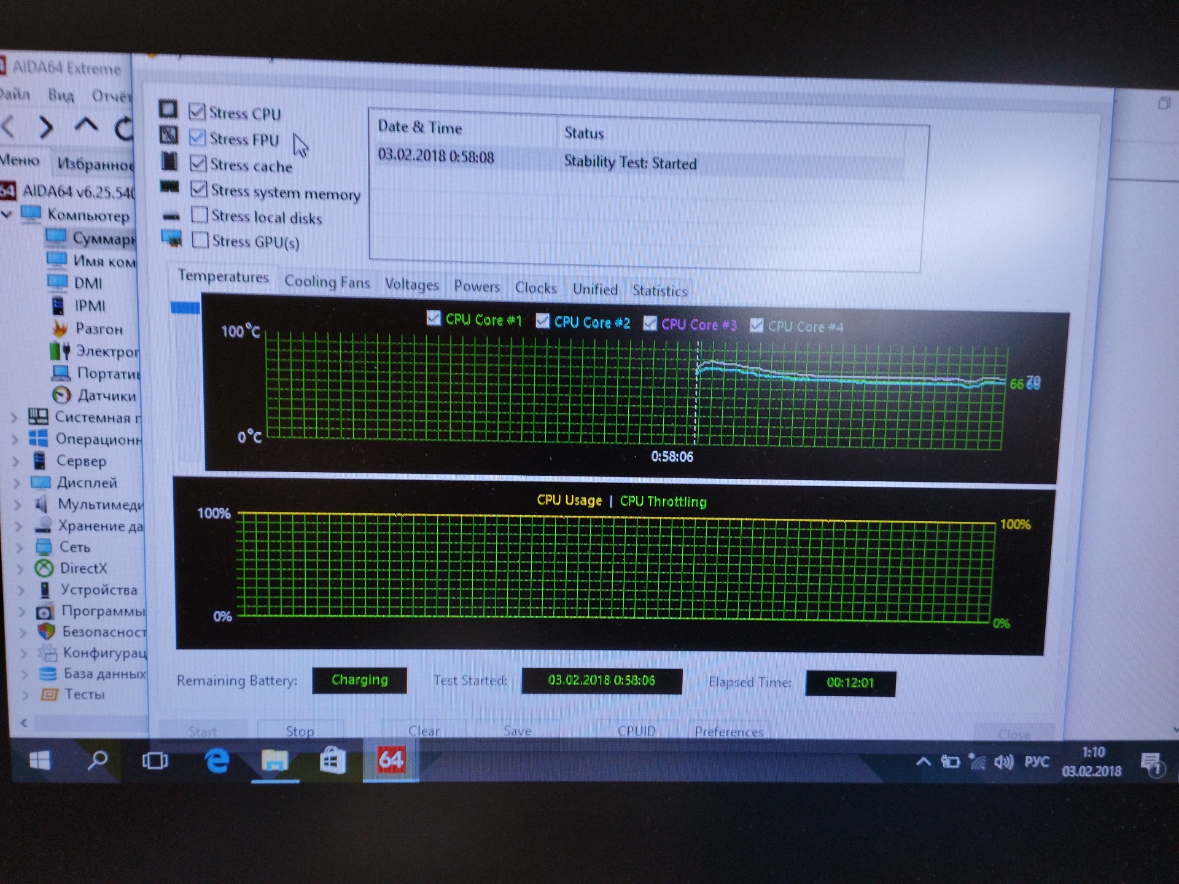Collapse the Компьютер tree node
This screenshot has width=1179, height=884.
tap(7, 214)
